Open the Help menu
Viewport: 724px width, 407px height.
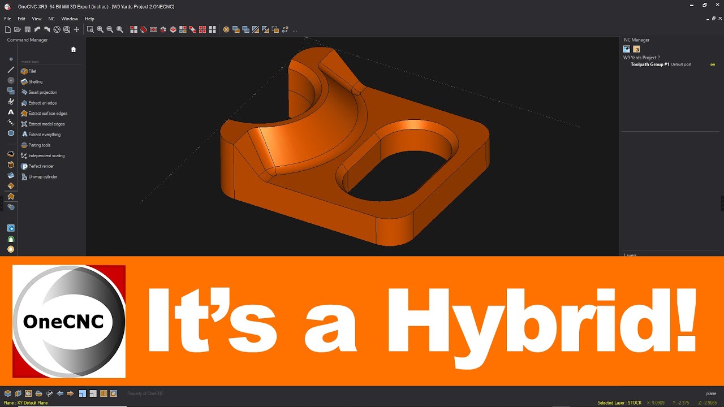coord(89,19)
